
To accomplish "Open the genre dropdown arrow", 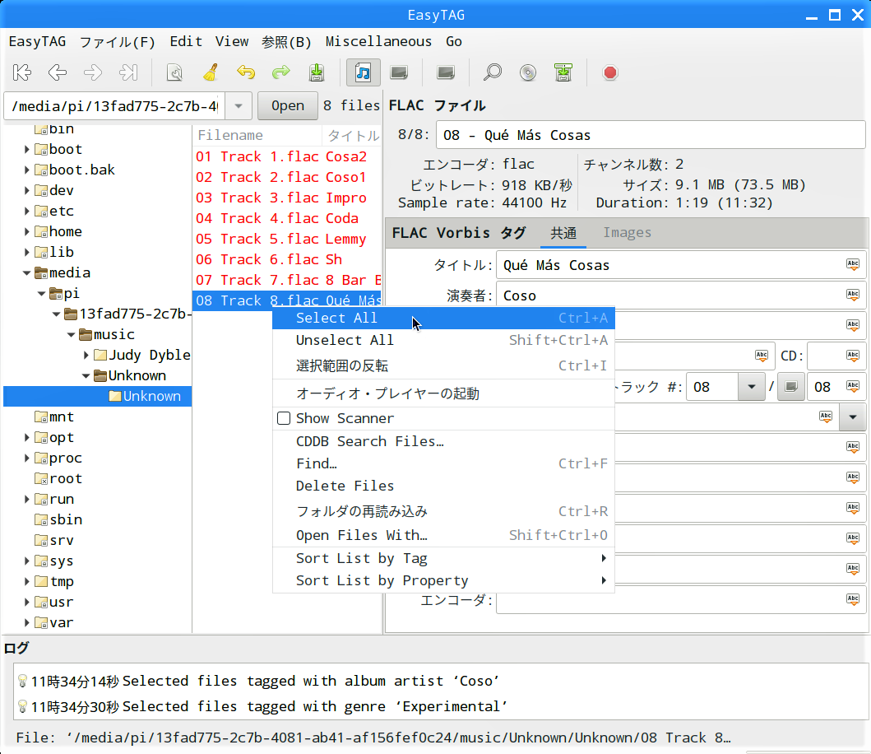I will [x=853, y=417].
